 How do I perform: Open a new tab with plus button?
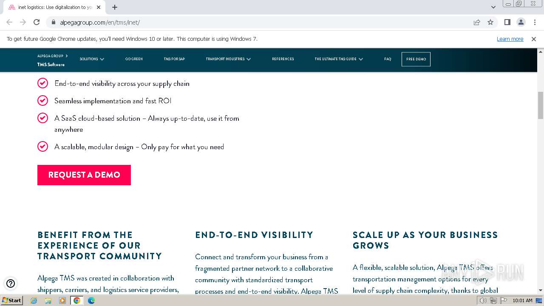point(115,7)
